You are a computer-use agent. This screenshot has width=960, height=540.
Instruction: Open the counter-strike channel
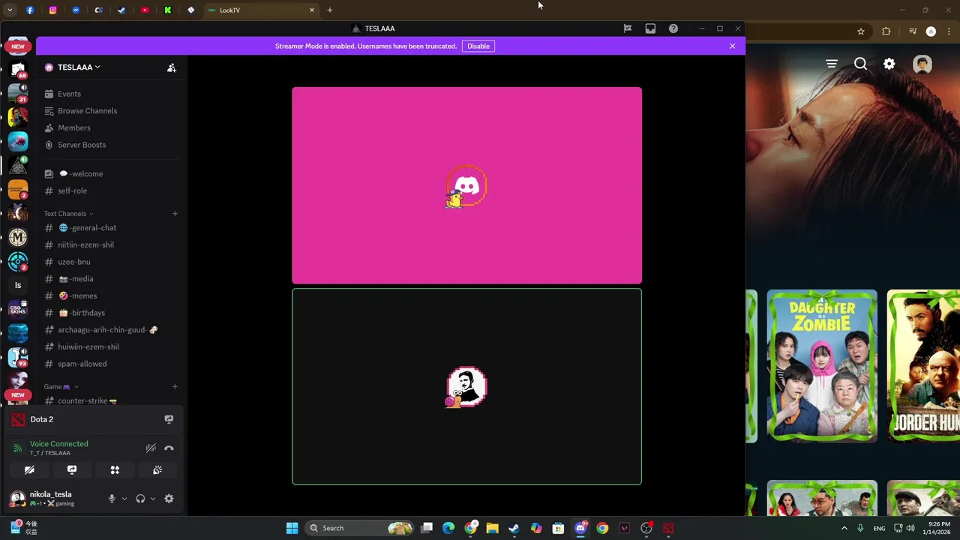pyautogui.click(x=111, y=401)
